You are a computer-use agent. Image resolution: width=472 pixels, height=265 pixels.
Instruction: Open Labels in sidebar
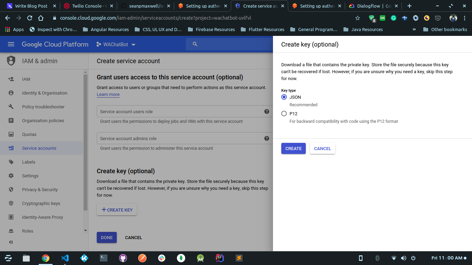[x=41, y=162]
